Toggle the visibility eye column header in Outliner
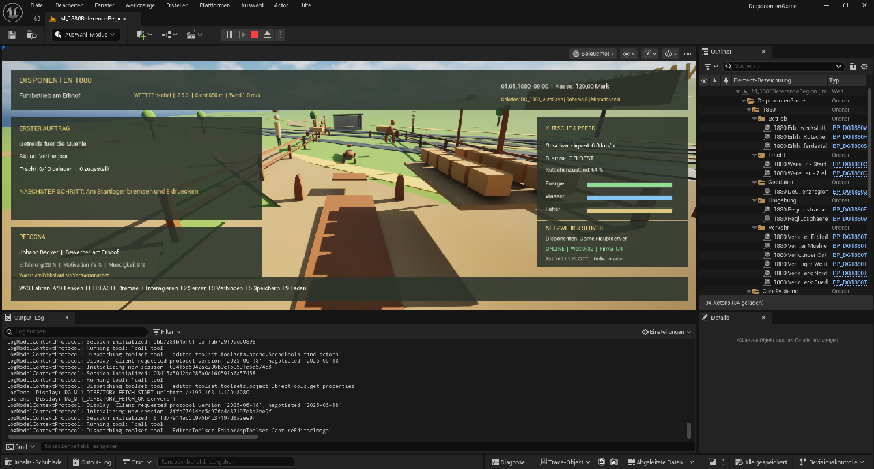874x469 pixels. coord(704,80)
